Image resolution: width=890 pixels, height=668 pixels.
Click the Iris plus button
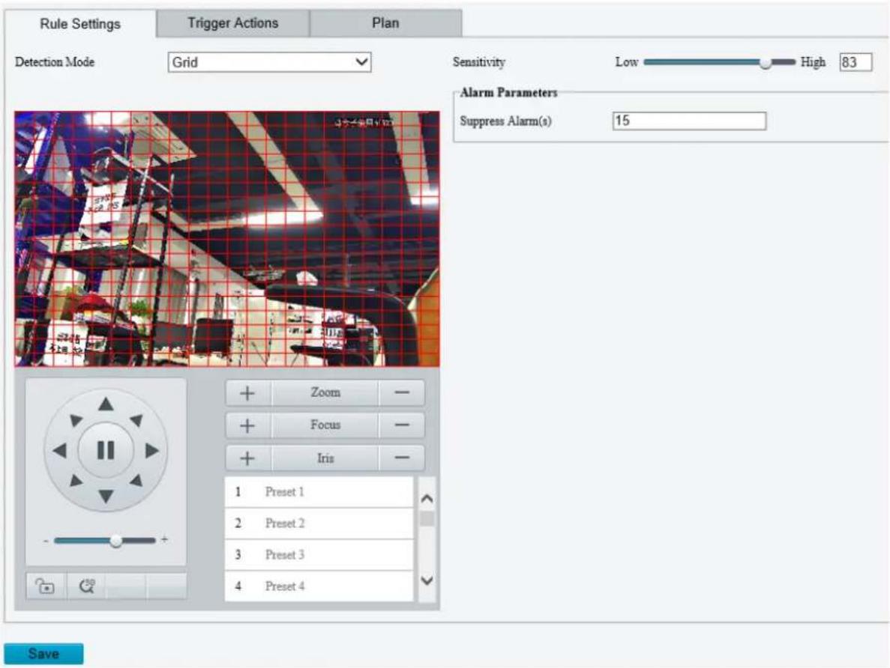coord(247,458)
